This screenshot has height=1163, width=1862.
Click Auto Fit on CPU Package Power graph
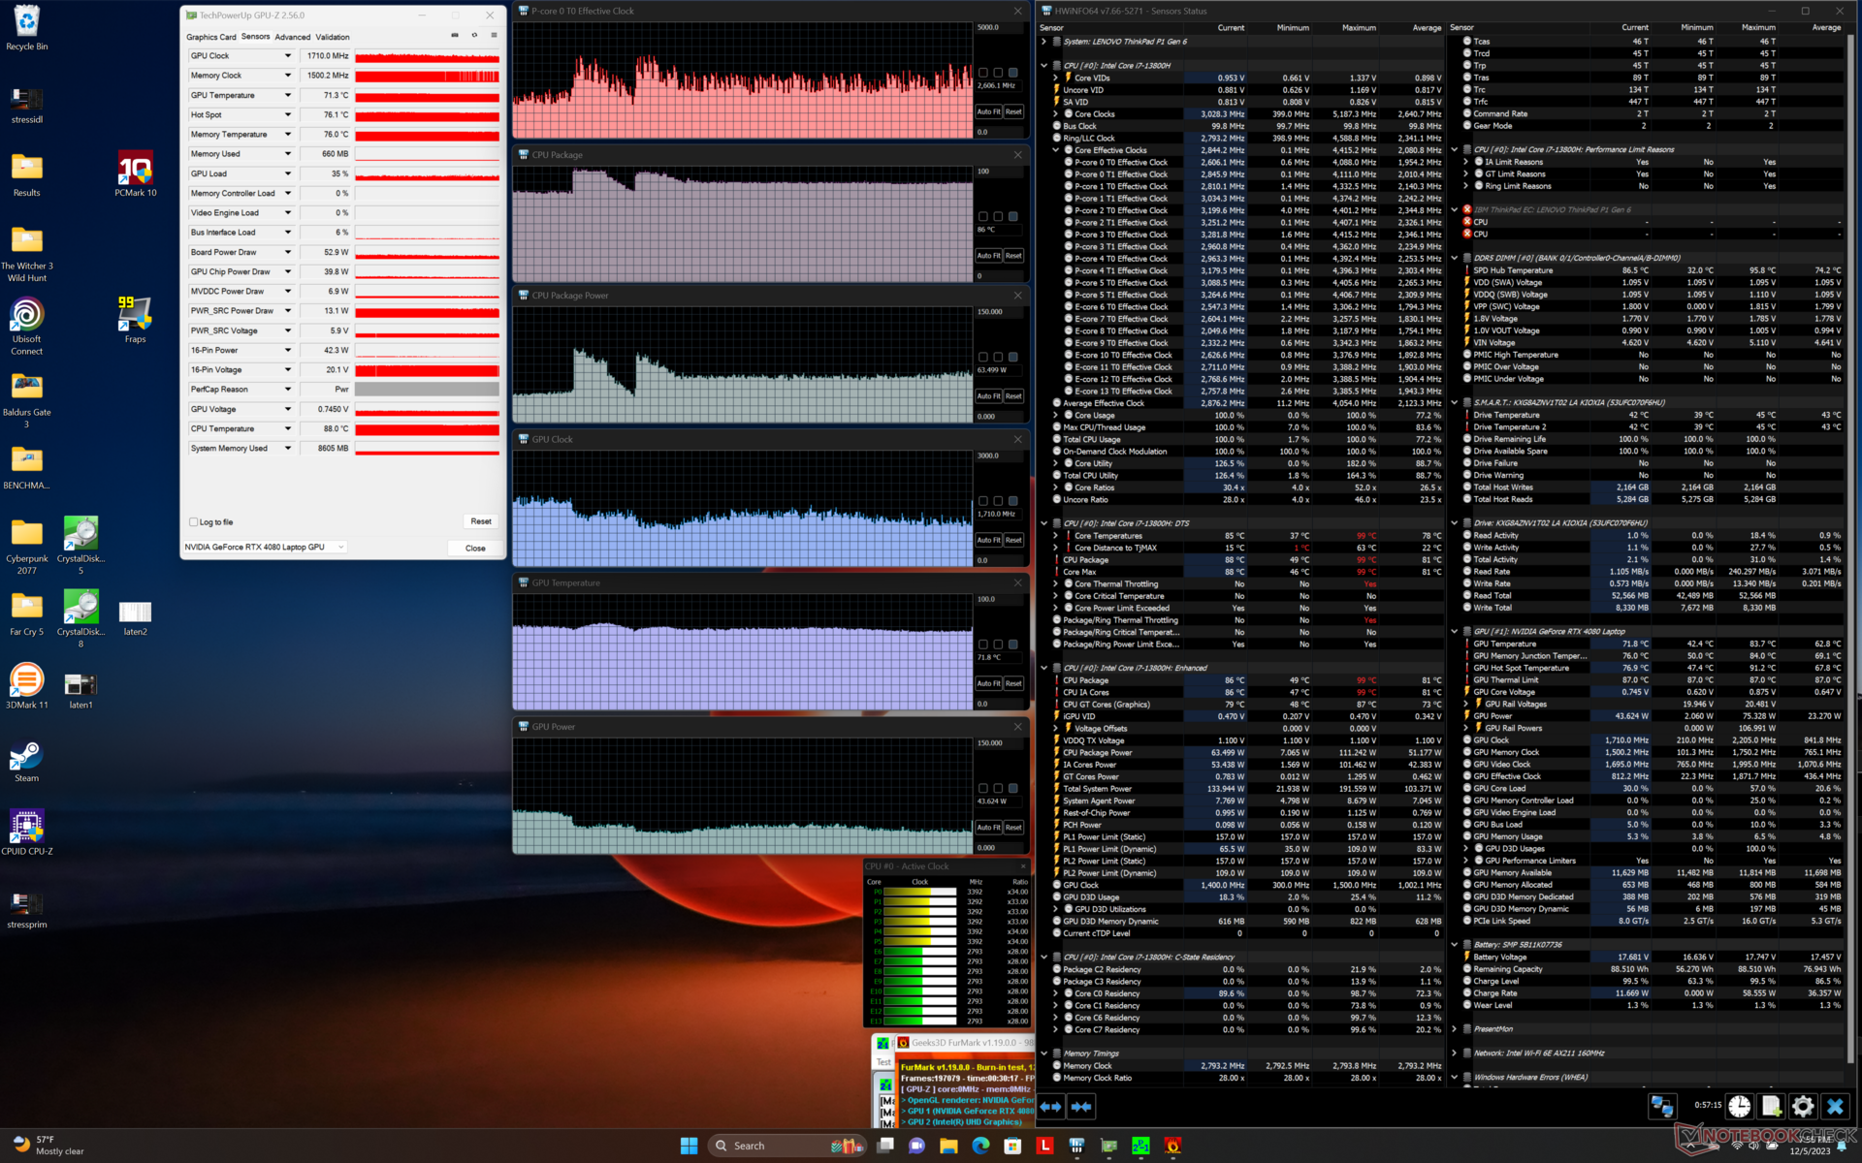(987, 396)
